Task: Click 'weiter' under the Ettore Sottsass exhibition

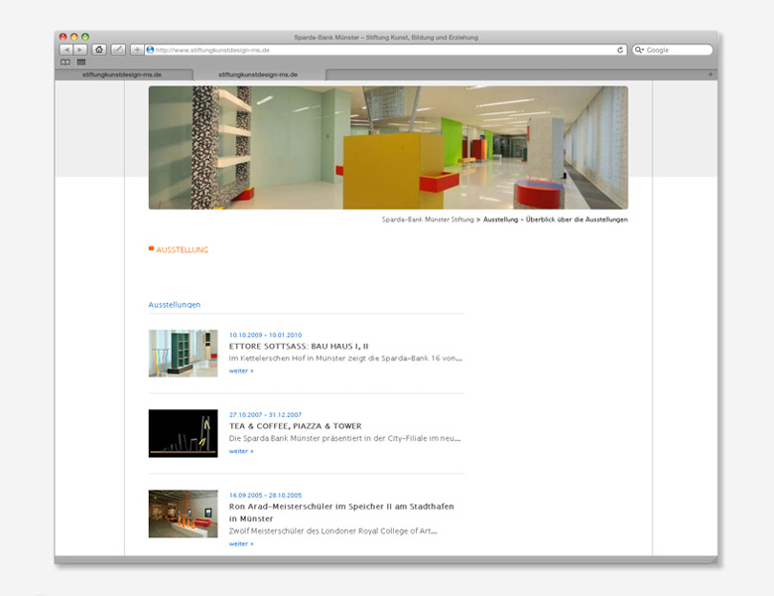Action: pyautogui.click(x=241, y=371)
